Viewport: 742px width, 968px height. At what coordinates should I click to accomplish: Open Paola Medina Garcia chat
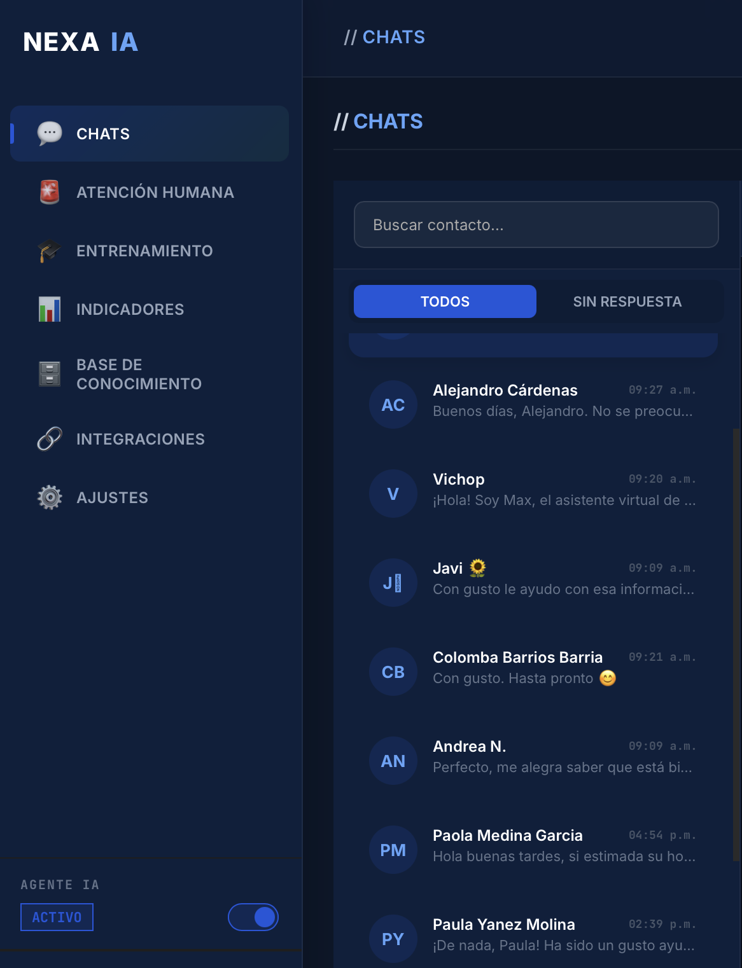pos(533,850)
